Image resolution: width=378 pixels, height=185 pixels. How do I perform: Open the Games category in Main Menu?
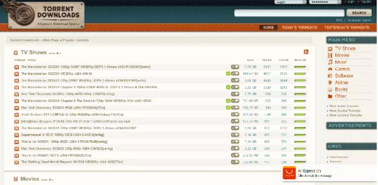[x=342, y=69]
